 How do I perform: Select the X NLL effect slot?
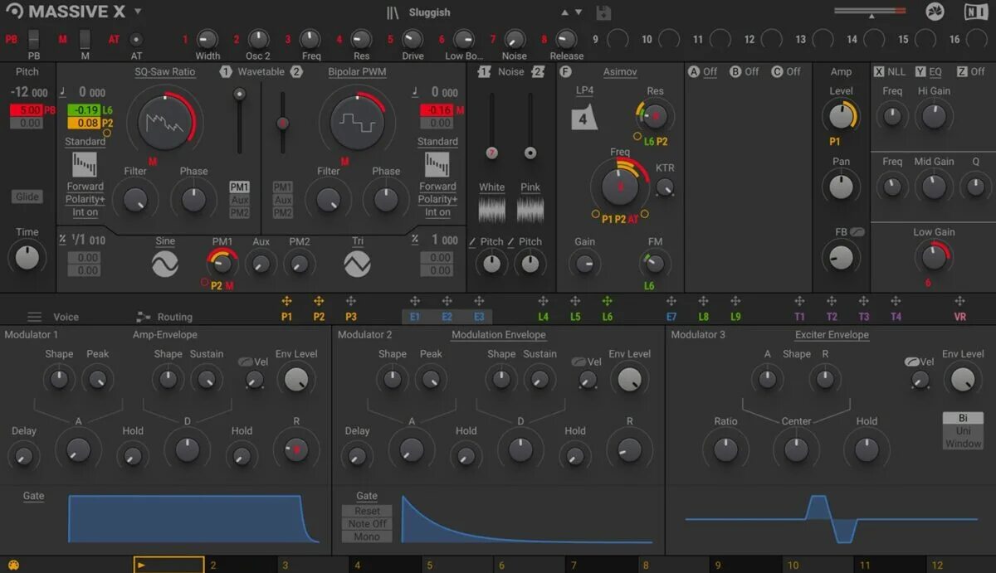tap(891, 72)
